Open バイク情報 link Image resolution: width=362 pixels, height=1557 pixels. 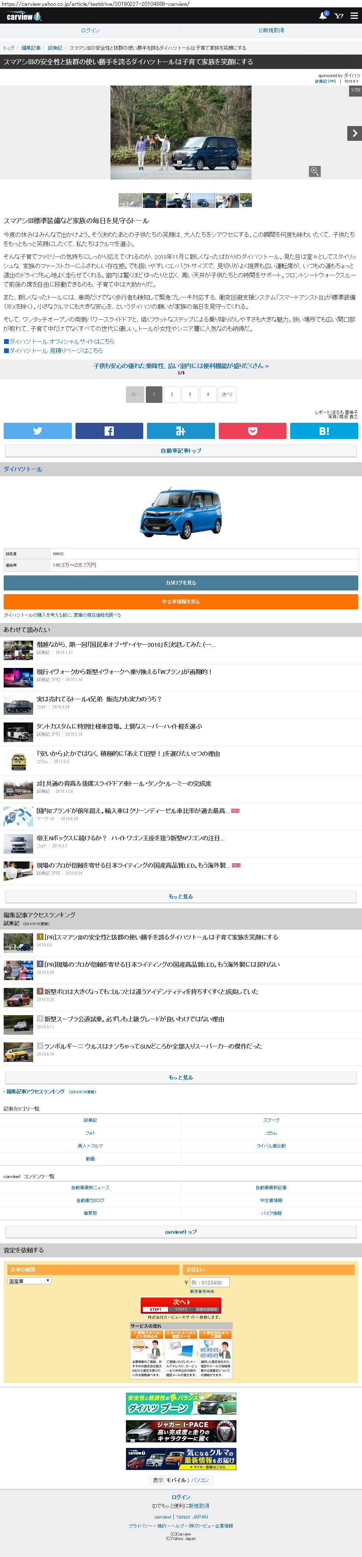[271, 1212]
